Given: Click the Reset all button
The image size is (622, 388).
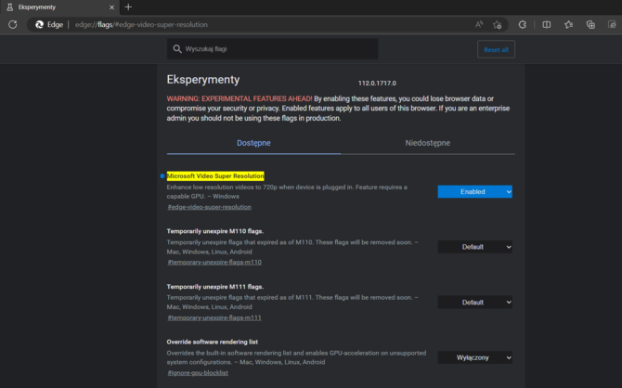Looking at the screenshot, I should point(497,49).
